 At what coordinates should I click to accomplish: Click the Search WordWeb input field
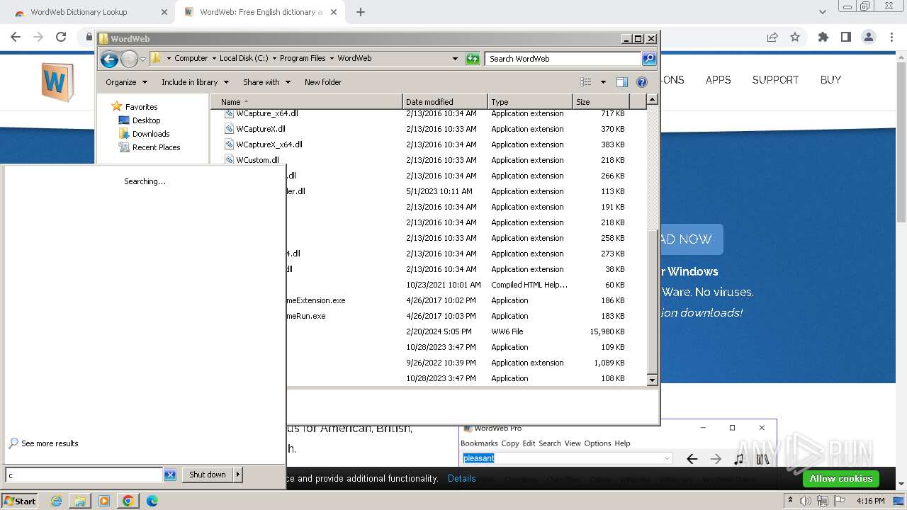click(x=563, y=59)
